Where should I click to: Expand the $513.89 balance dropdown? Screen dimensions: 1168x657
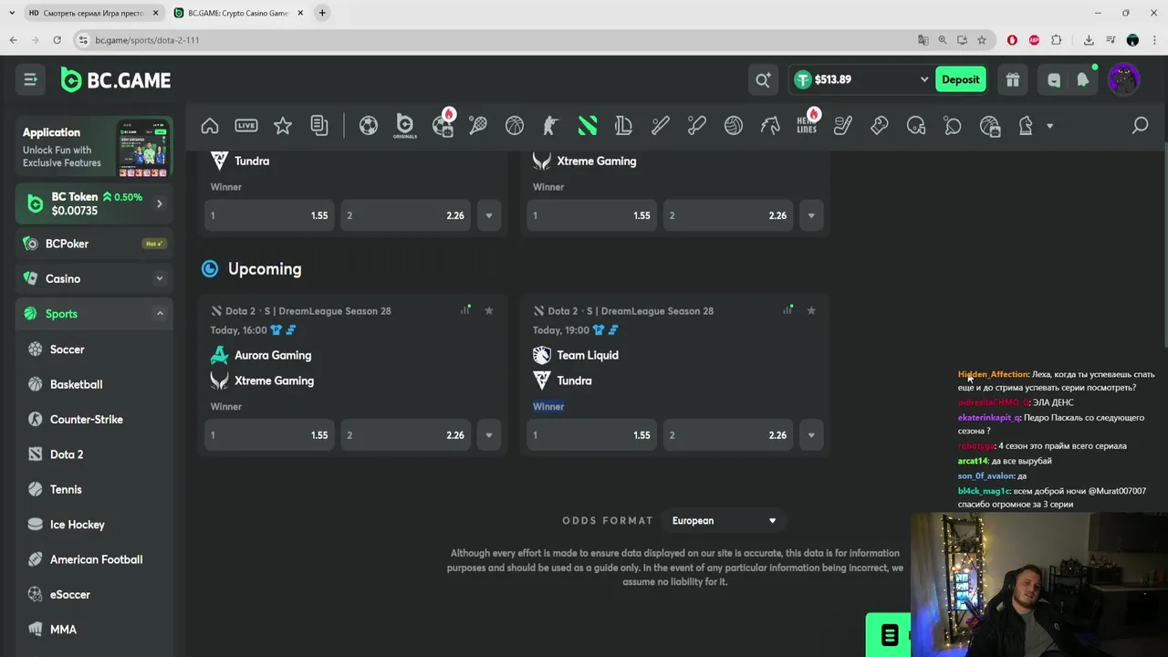point(923,80)
